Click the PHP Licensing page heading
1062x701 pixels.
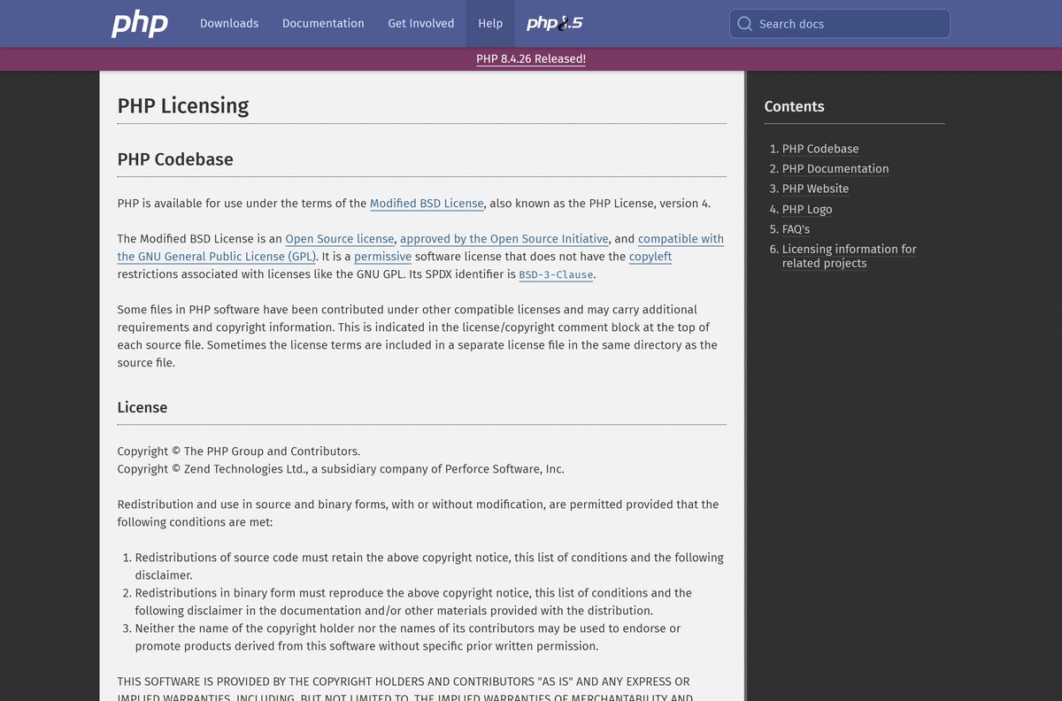pyautogui.click(x=183, y=105)
